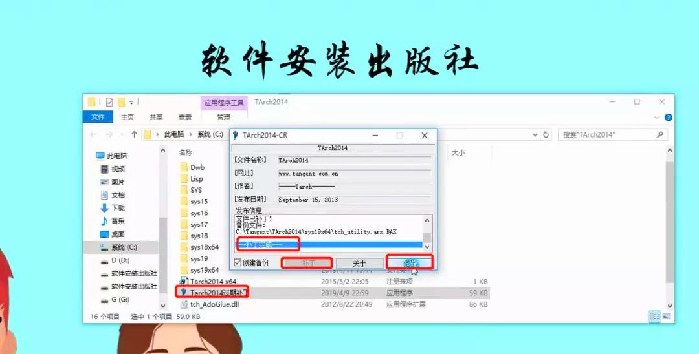Open the address bar history dropdown
Viewport: 699px width, 354px height.
click(535, 135)
